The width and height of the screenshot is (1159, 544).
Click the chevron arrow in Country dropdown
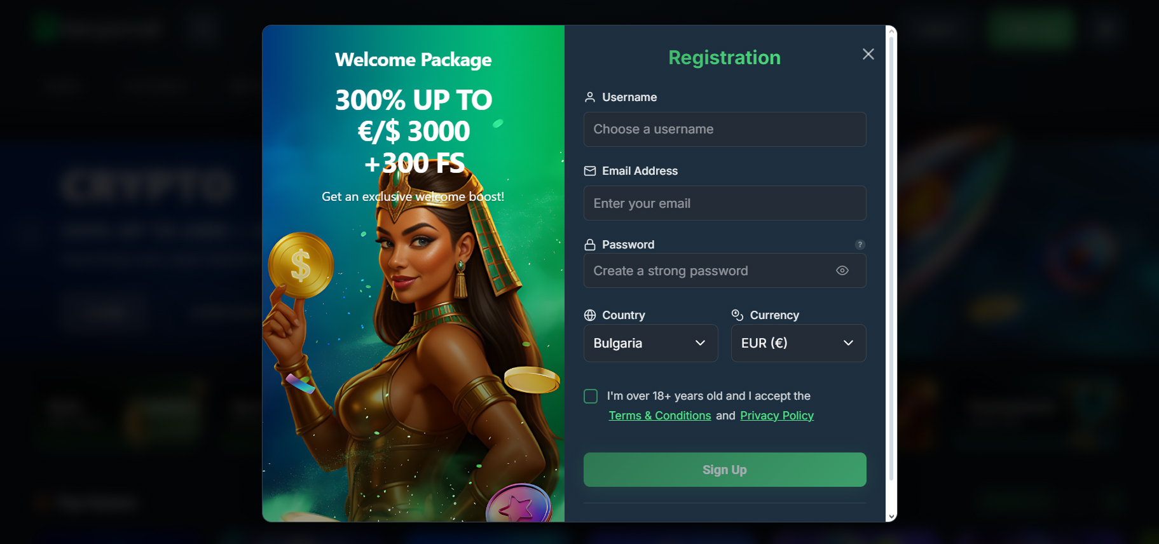point(700,343)
